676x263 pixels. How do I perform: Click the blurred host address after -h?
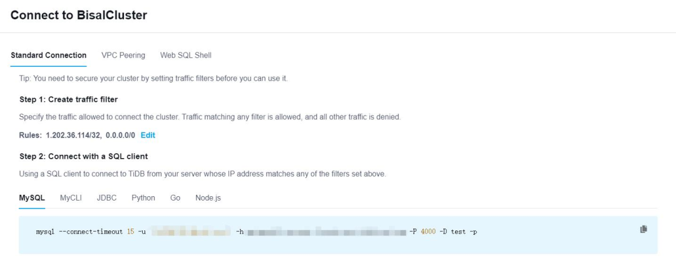click(326, 232)
